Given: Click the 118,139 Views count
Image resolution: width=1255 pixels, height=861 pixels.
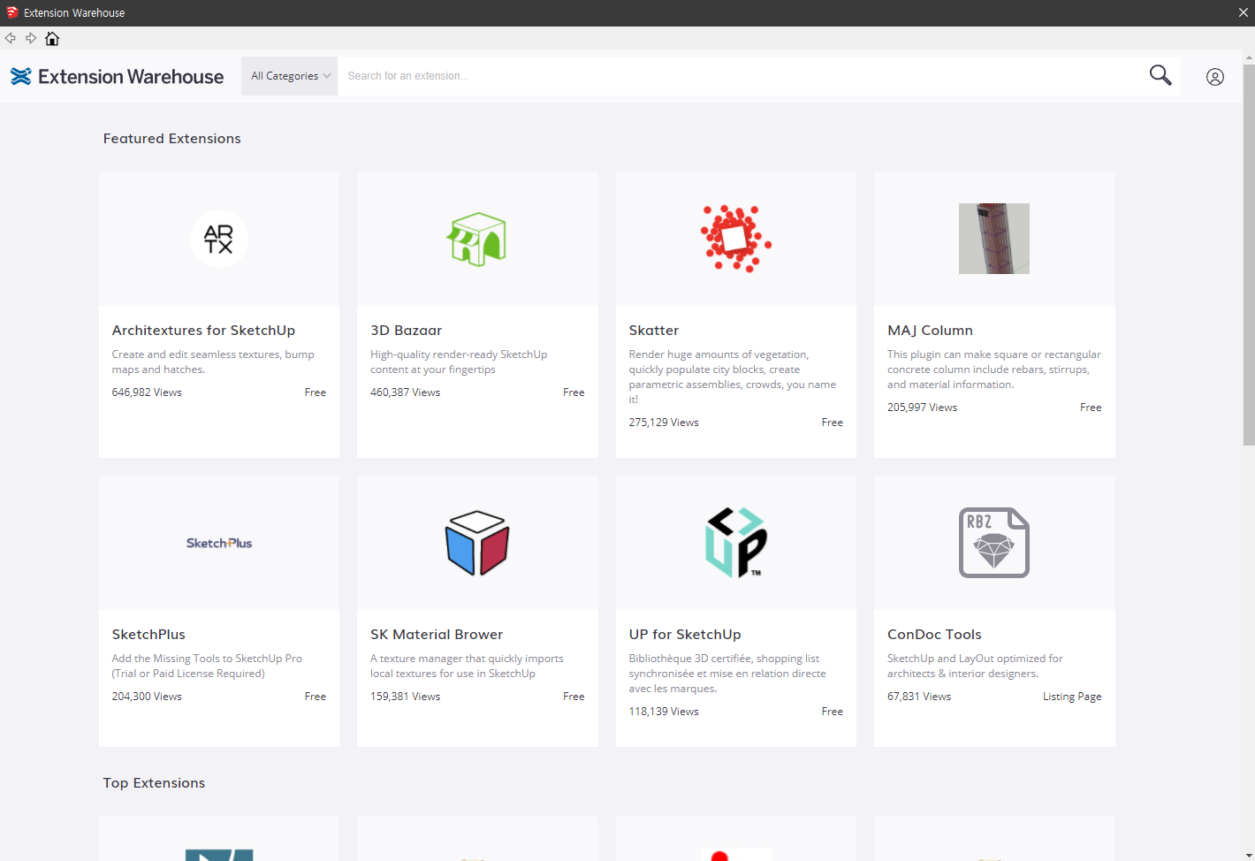Looking at the screenshot, I should pos(664,712).
